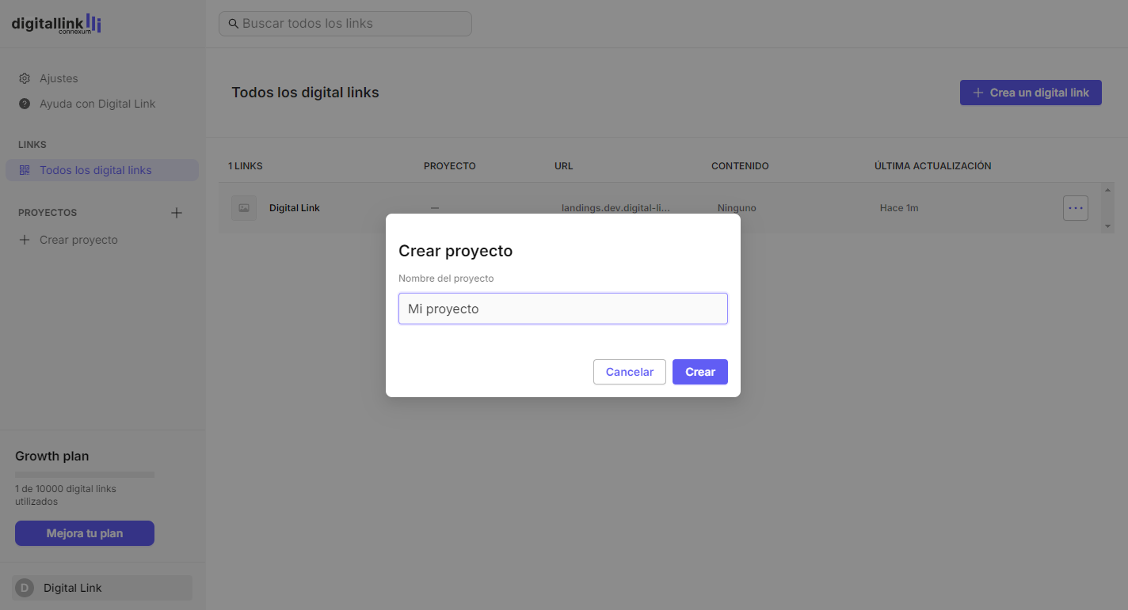Click the Mejora tu plan button

click(x=85, y=533)
